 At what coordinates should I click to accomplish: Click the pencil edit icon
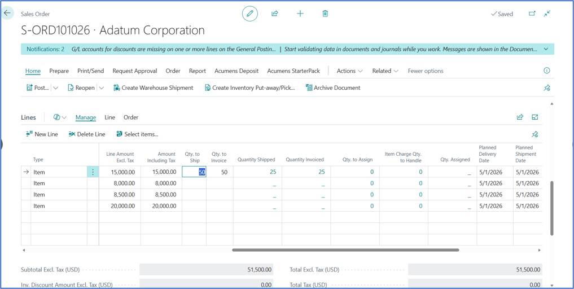[x=250, y=14]
